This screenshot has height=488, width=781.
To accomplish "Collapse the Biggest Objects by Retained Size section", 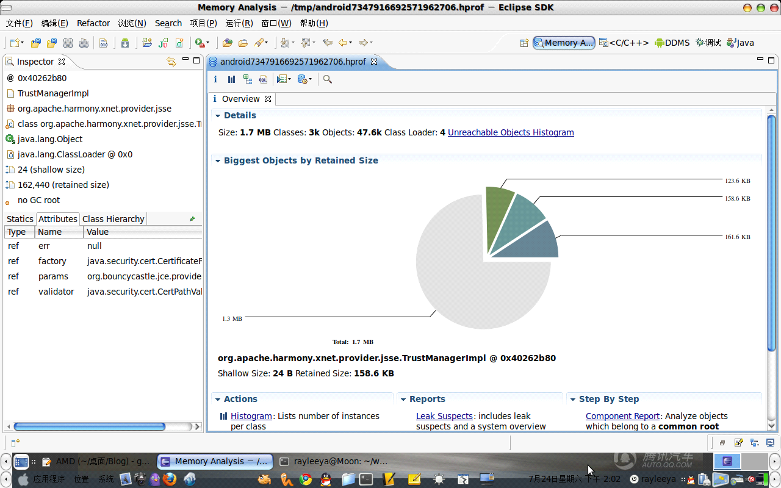I will (218, 161).
